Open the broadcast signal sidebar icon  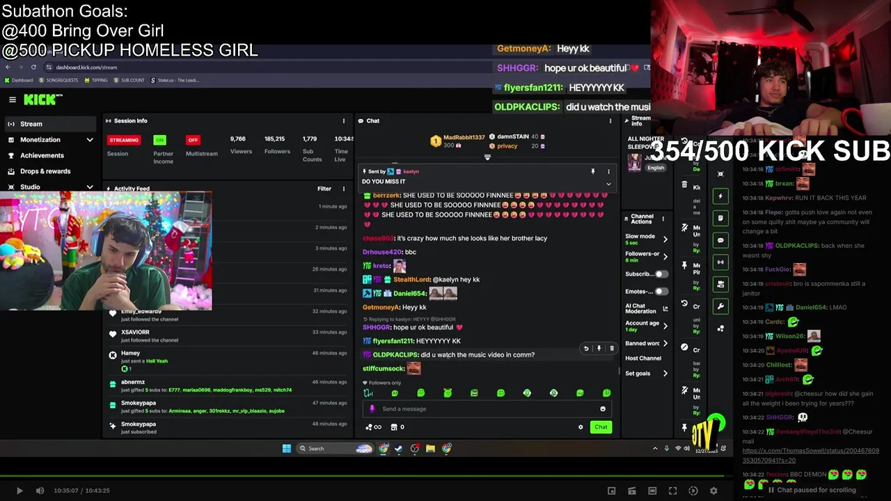pyautogui.click(x=720, y=262)
